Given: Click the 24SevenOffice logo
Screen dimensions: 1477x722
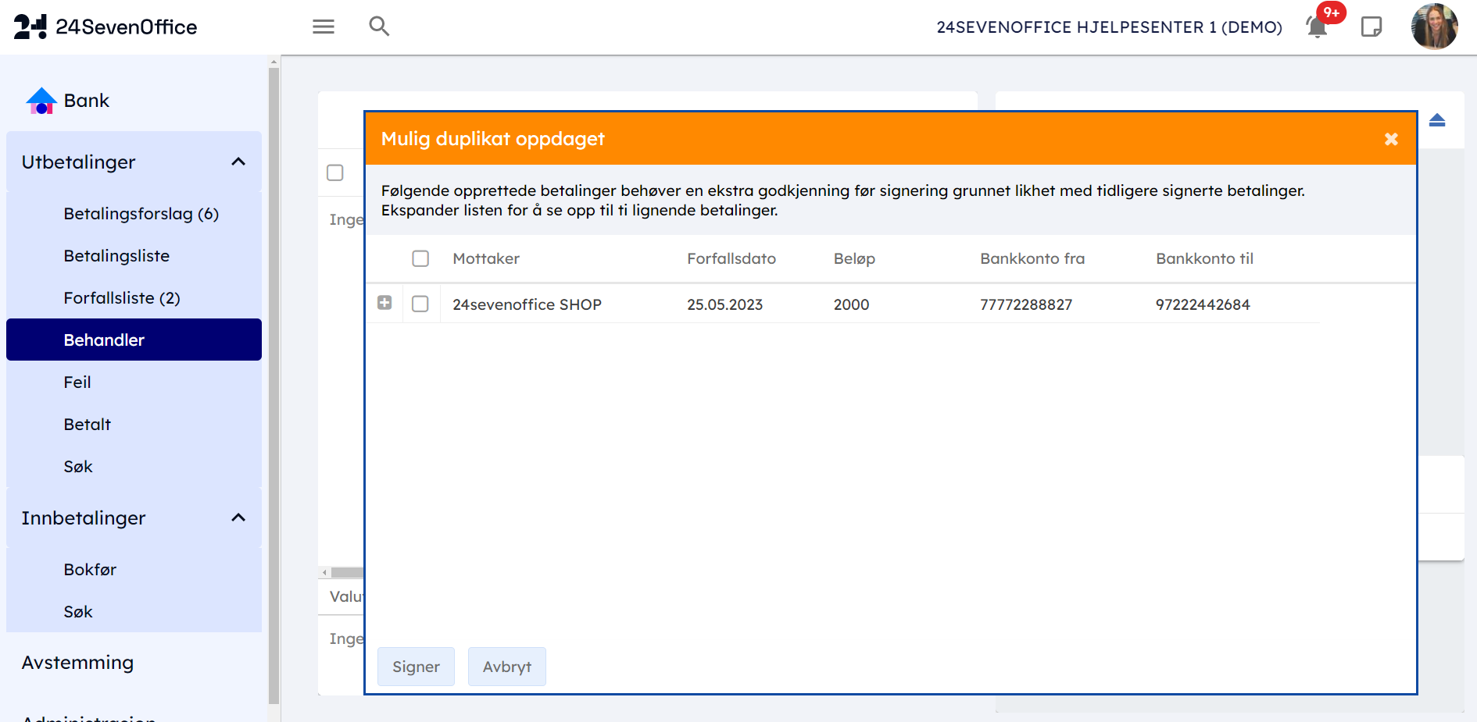Looking at the screenshot, I should 105,27.
